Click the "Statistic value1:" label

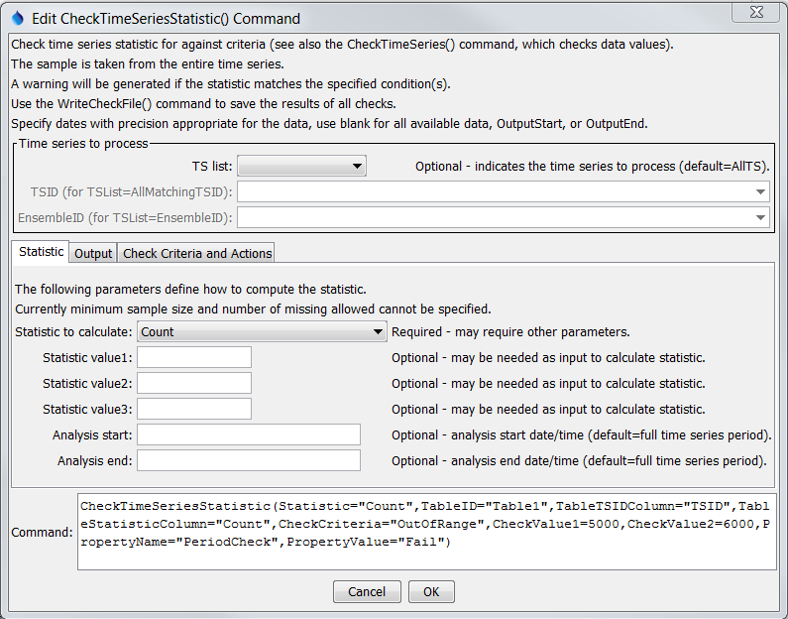[87, 357]
